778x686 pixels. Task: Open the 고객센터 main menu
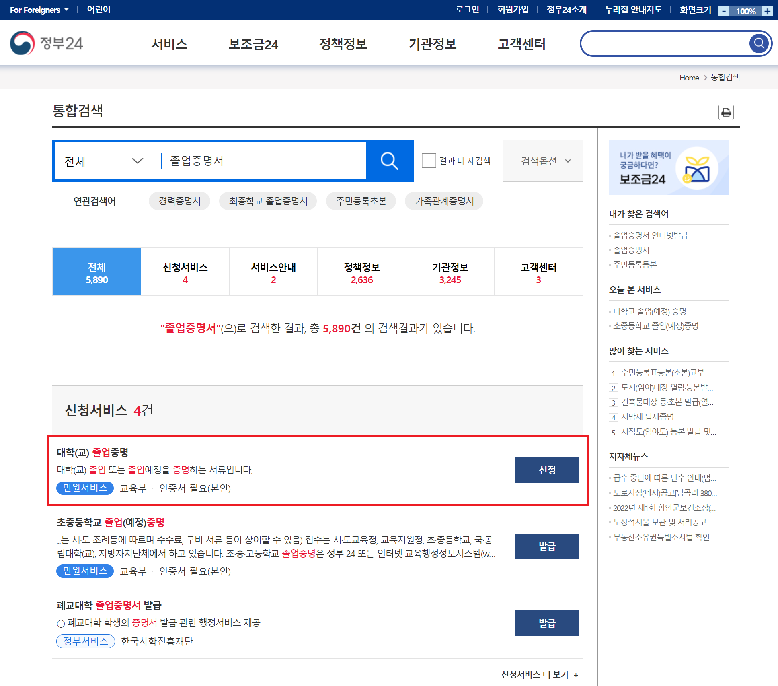pos(521,44)
